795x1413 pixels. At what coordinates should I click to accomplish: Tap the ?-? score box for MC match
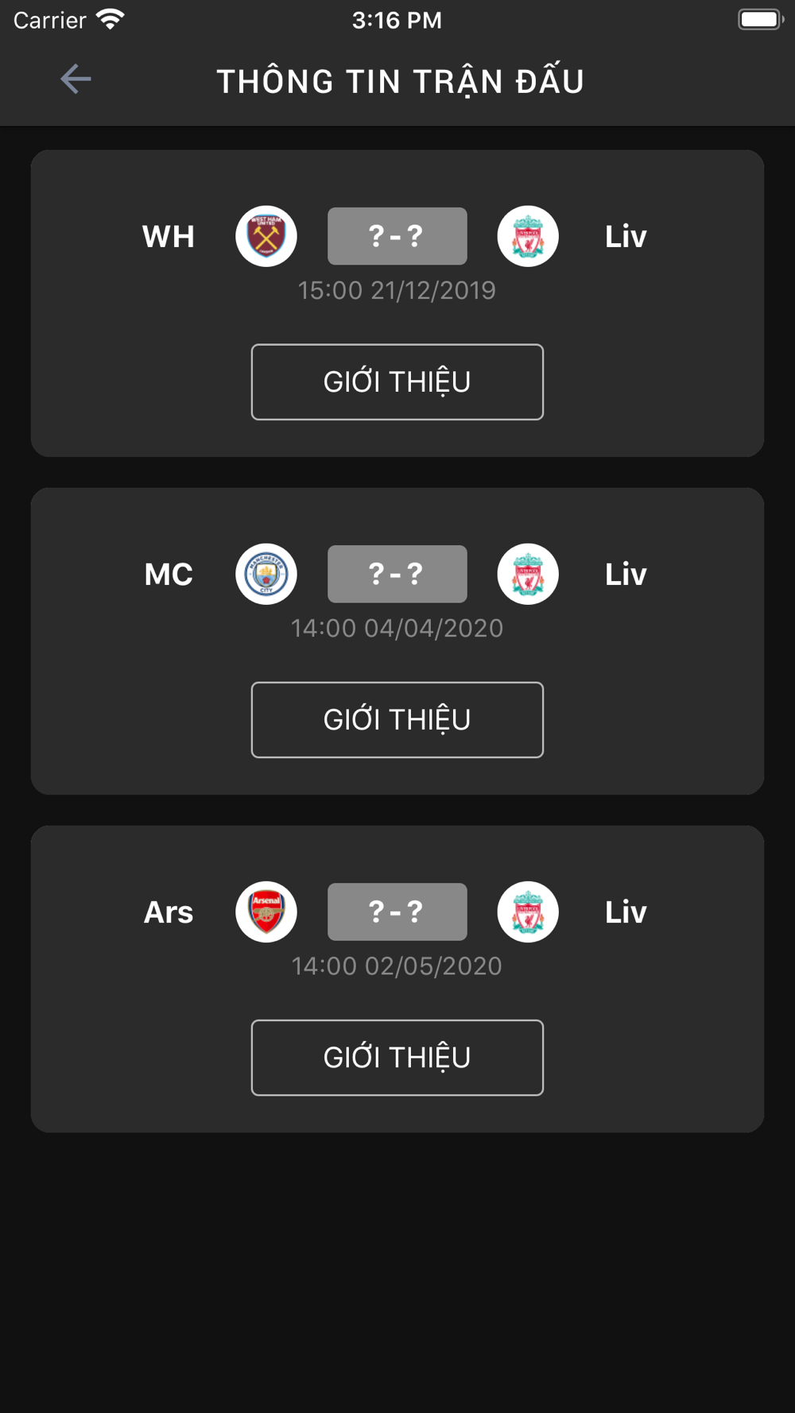click(x=397, y=574)
